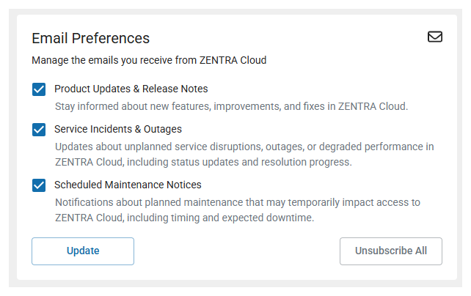Image resolution: width=471 pixels, height=296 pixels.
Task: Click the envelope mail icon
Action: [434, 37]
